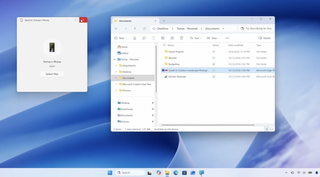Click the Cut scissors icon in toolbar

[x=135, y=38]
